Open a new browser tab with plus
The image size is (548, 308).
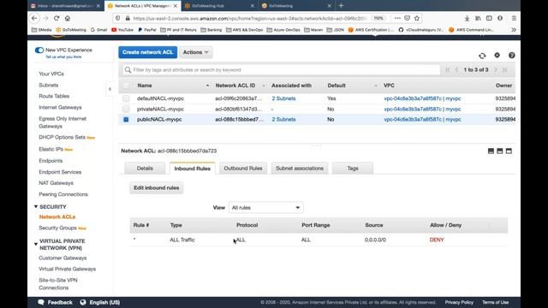point(341,6)
